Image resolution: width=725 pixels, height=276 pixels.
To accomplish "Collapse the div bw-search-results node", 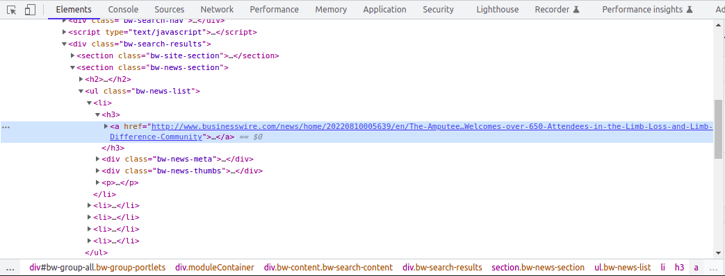I will click(x=64, y=44).
